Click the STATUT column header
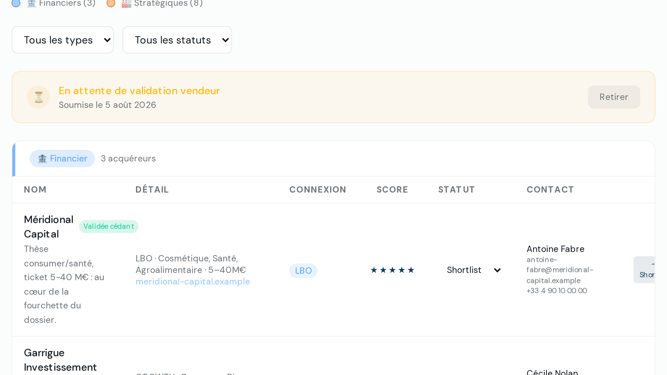The height and width of the screenshot is (375, 667). click(456, 190)
